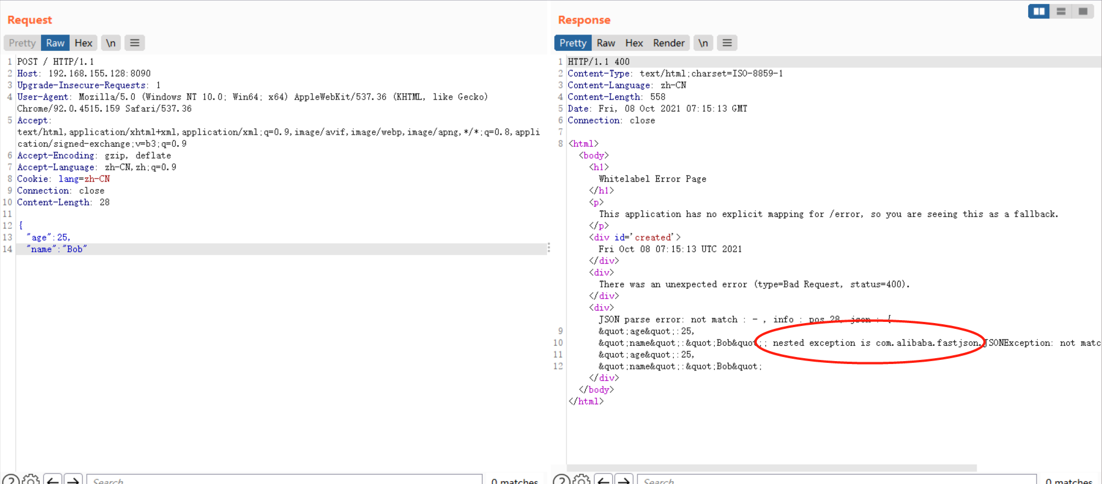Open search settings gear below Response panel
Viewport: 1102px width, 484px height.
pos(582,480)
